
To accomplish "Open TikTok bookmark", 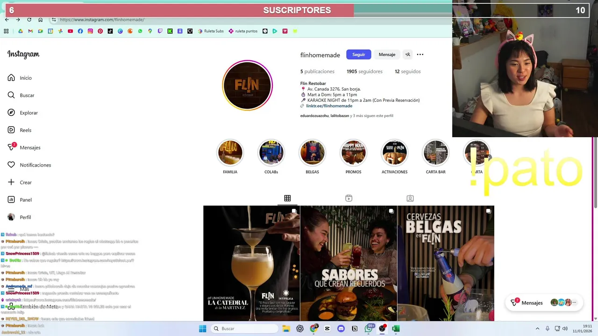I will pos(110,31).
